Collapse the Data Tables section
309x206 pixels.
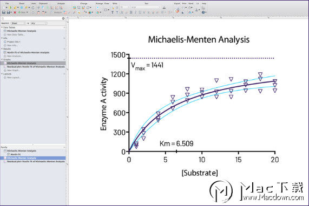pyautogui.click(x=2, y=28)
